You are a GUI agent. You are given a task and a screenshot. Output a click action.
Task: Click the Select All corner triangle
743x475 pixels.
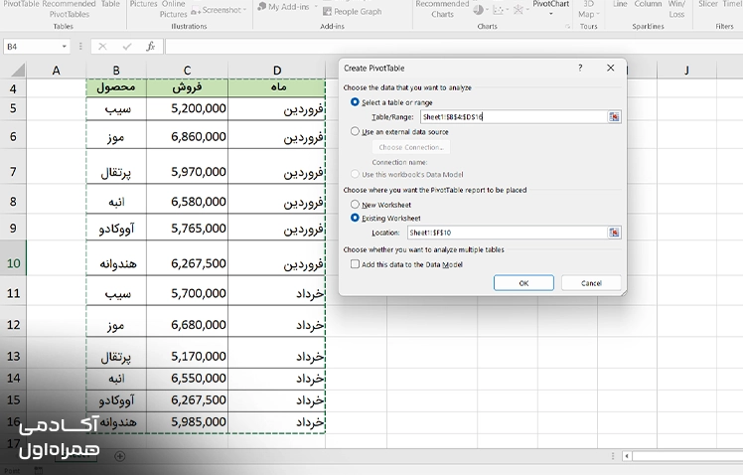[18, 71]
